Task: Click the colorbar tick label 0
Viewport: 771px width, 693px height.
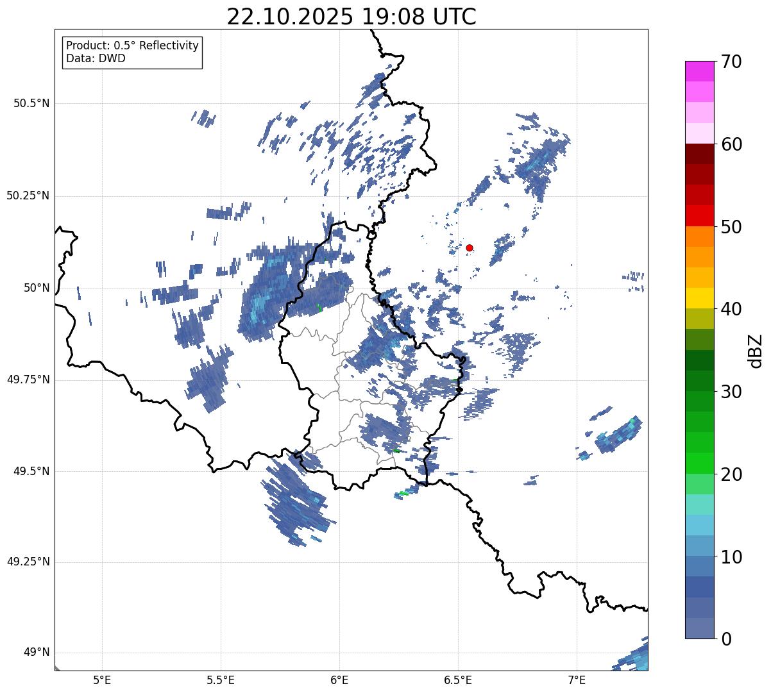Action: (726, 639)
